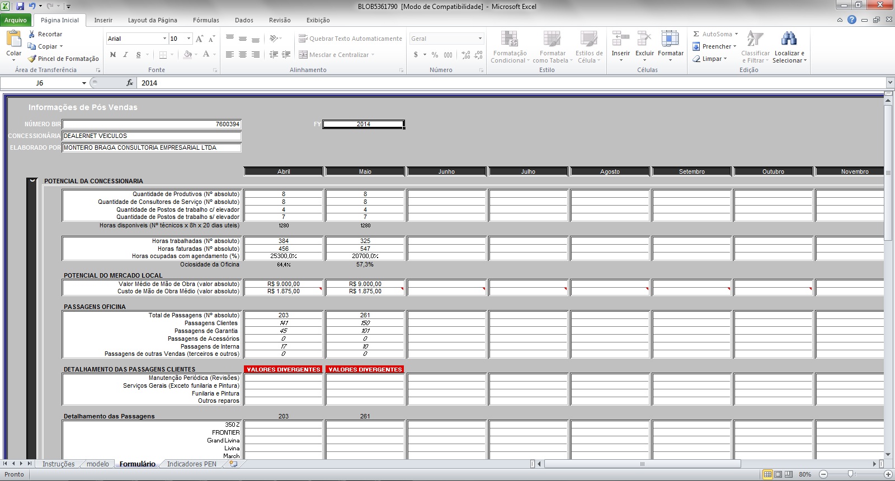Open the Arial font name dropdown
The height and width of the screenshot is (481, 895).
164,39
